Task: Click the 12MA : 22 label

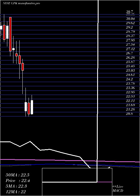Action: (16, 192)
